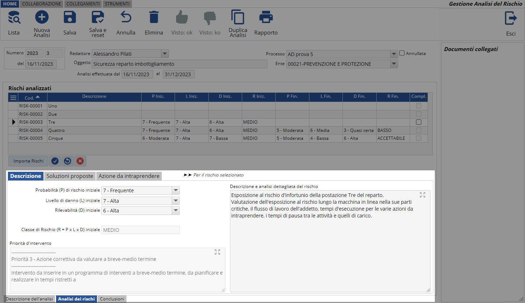Click Duplica Analisi copy icon
The height and width of the screenshot is (303, 525).
coord(238,18)
